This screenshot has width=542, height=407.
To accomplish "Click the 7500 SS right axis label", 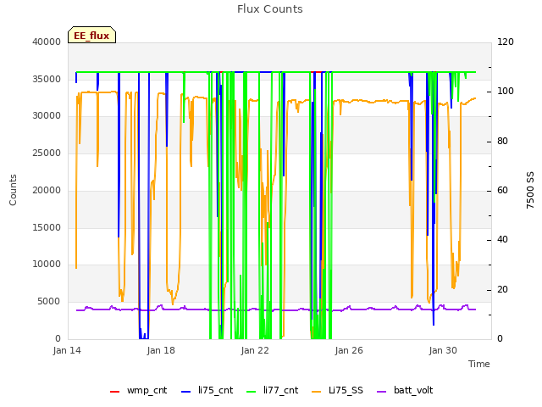I will (530, 190).
